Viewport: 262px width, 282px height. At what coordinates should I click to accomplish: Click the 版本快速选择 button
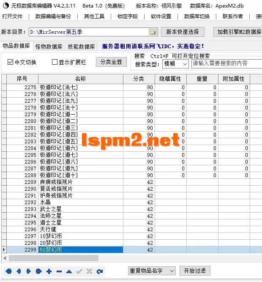click(x=183, y=32)
